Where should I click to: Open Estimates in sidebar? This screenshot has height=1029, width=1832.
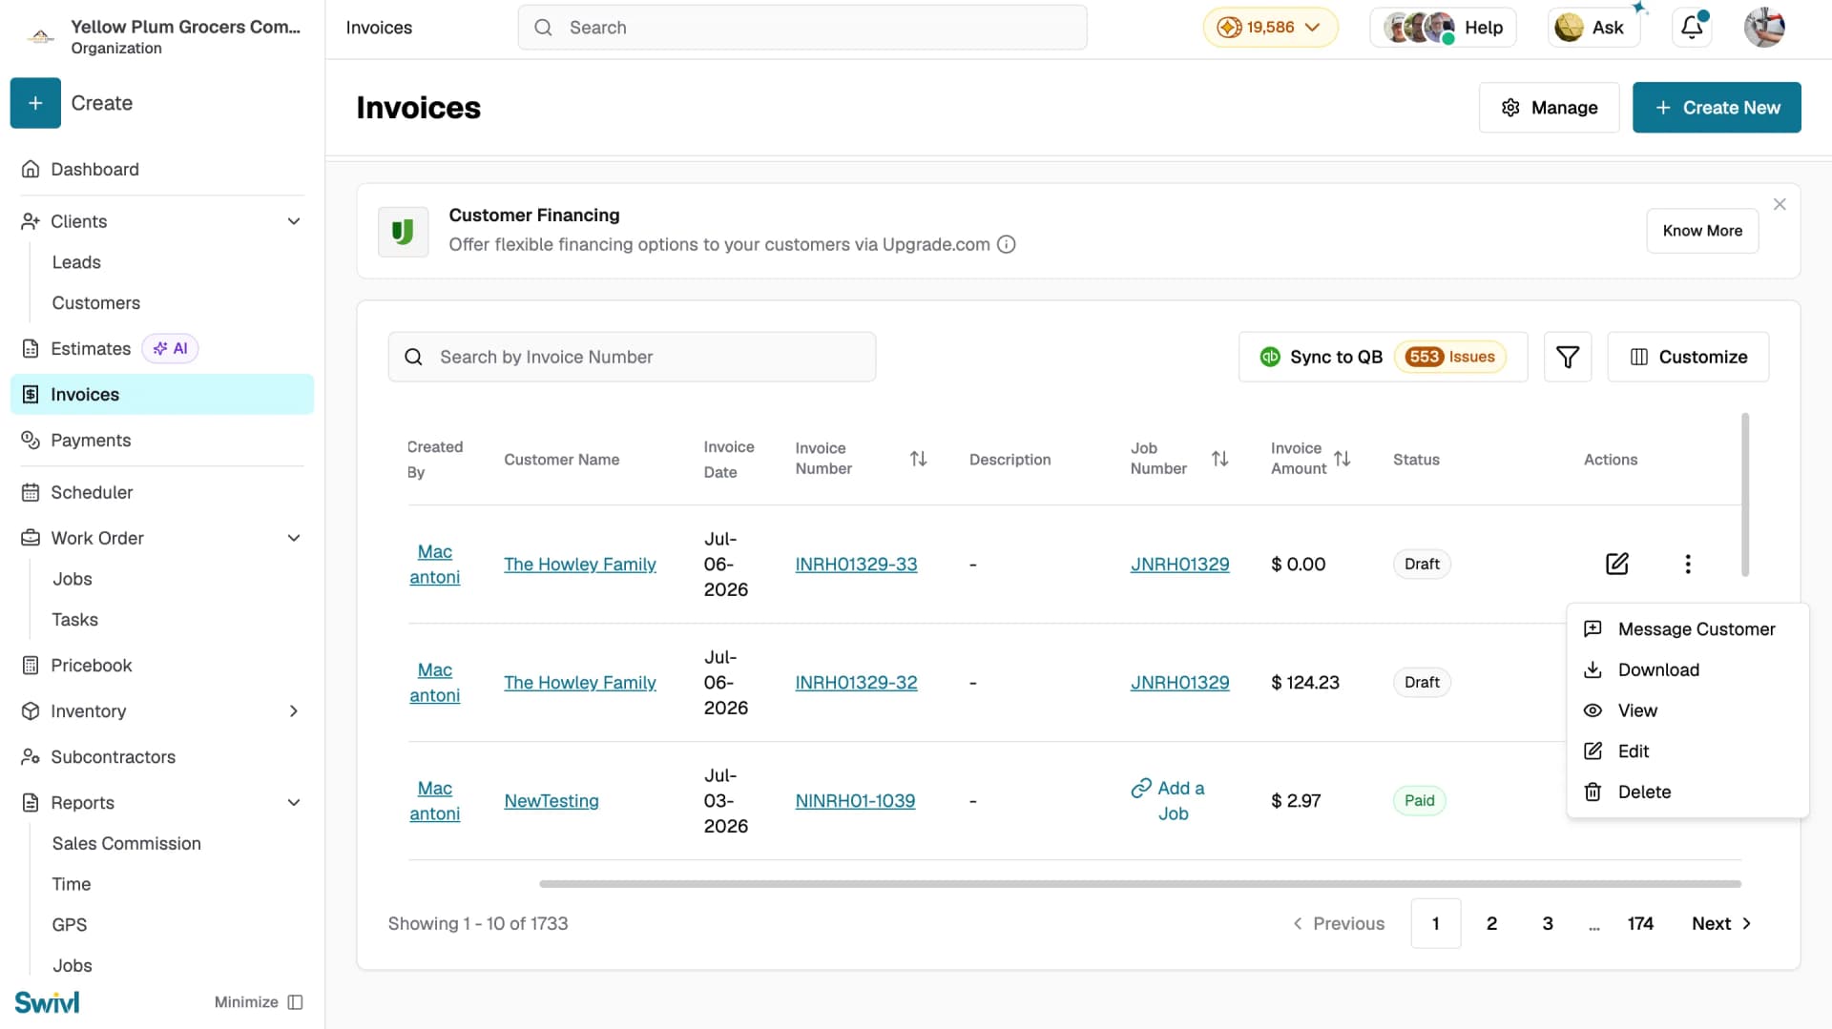[91, 349]
